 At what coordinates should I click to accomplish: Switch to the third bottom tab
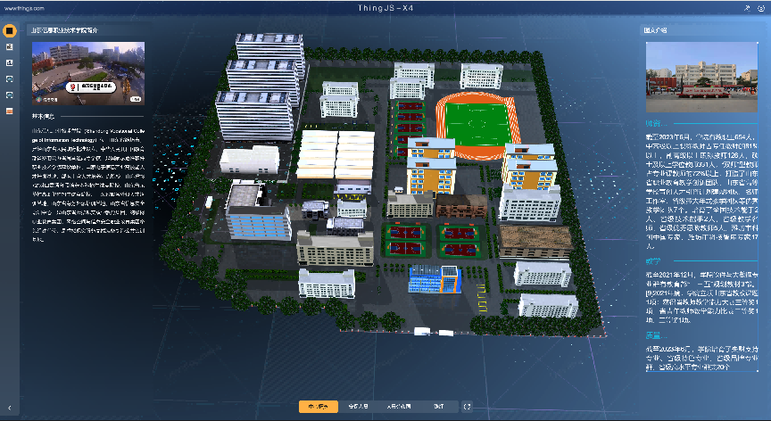pyautogui.click(x=398, y=407)
